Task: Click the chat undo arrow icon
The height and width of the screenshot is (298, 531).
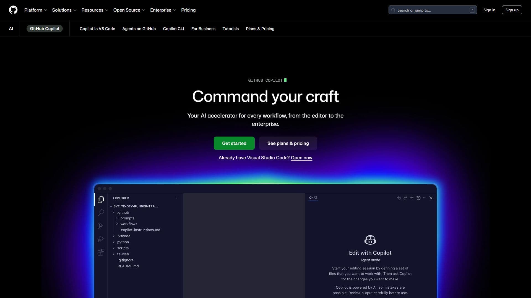Action: [399, 198]
